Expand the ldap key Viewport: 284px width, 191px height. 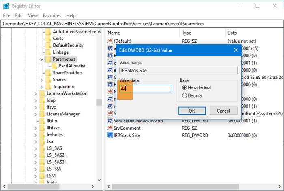[x=36, y=101]
